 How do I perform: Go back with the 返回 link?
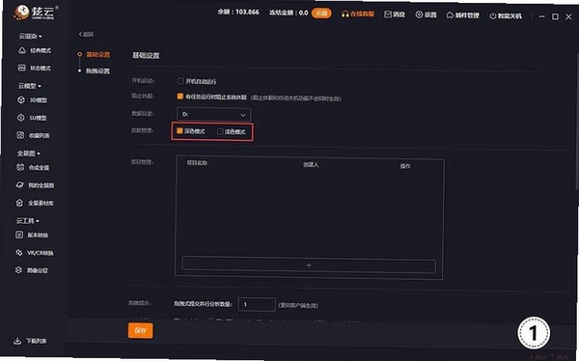pos(86,34)
